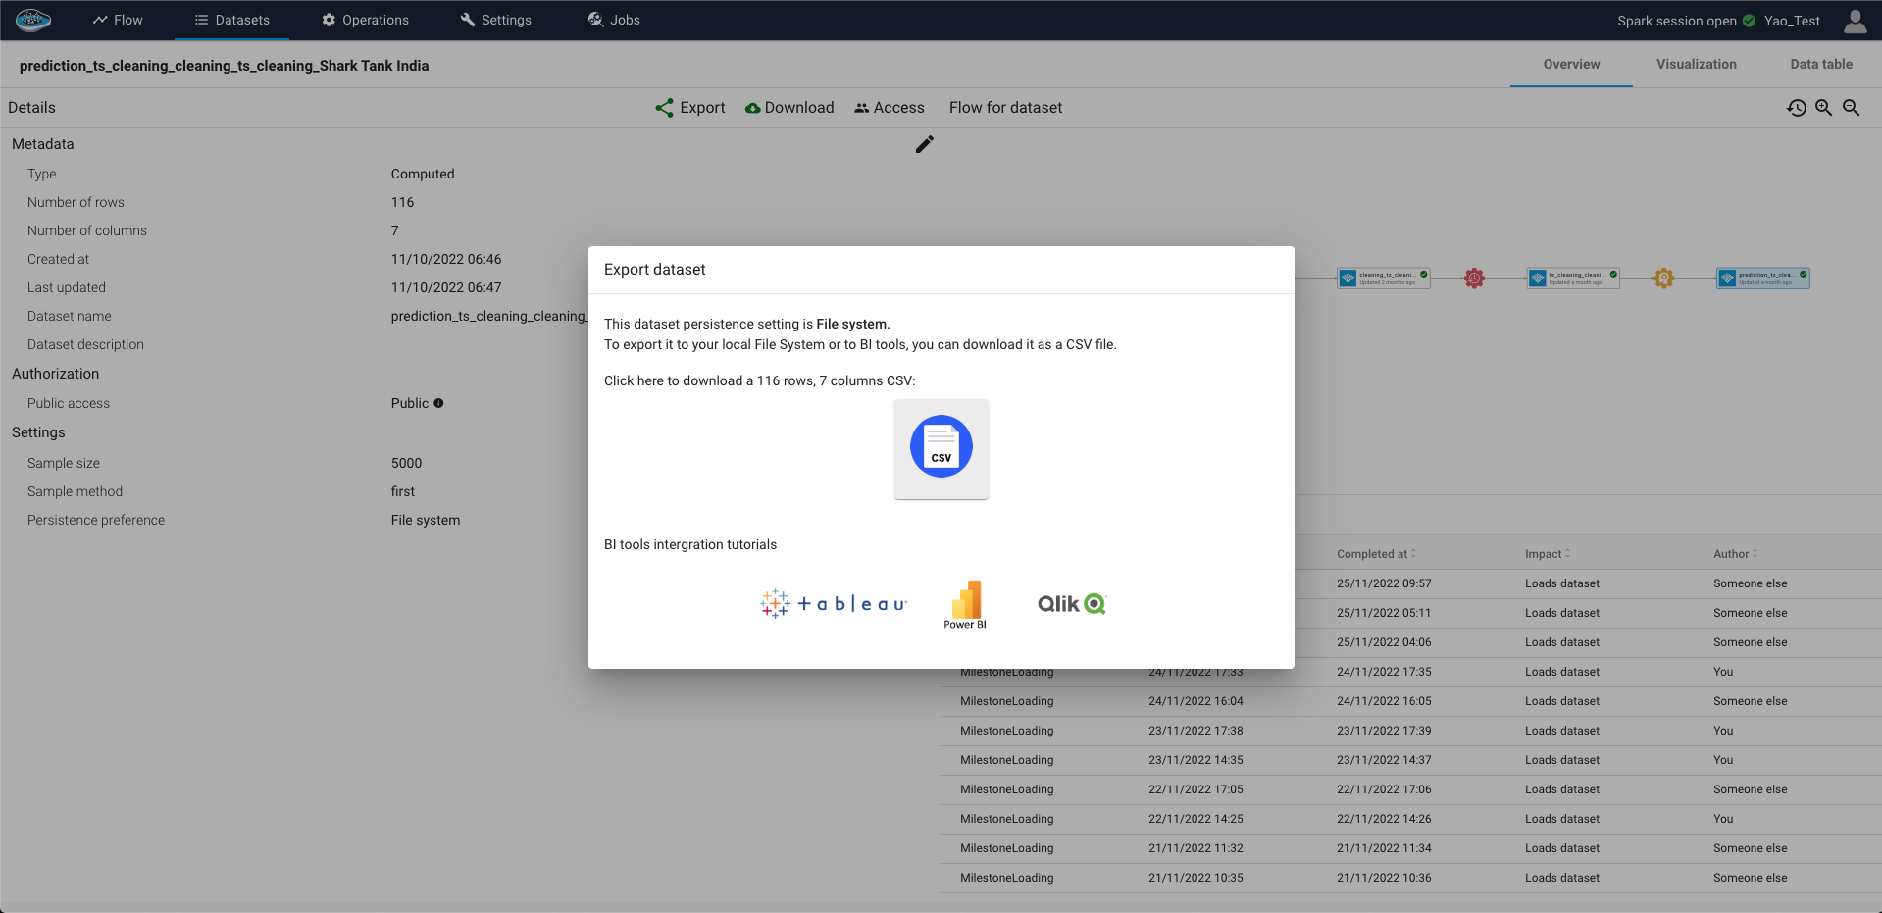Open the Qlik integration tutorial
Screen dimensions: 1882x913
[x=1071, y=603]
